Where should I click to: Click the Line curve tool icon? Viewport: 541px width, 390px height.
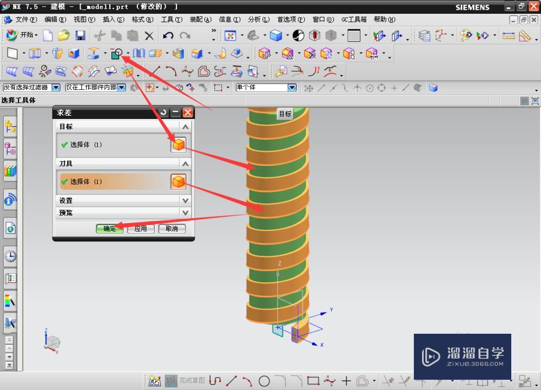154,71
